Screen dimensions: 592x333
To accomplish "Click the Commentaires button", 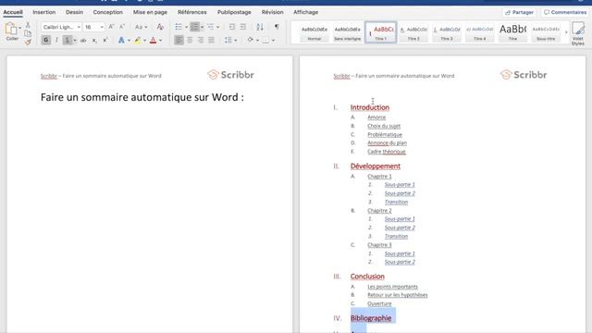I will tap(565, 12).
